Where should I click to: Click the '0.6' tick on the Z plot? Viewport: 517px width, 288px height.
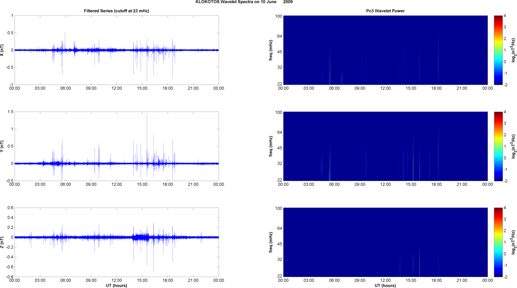[x=10, y=208]
